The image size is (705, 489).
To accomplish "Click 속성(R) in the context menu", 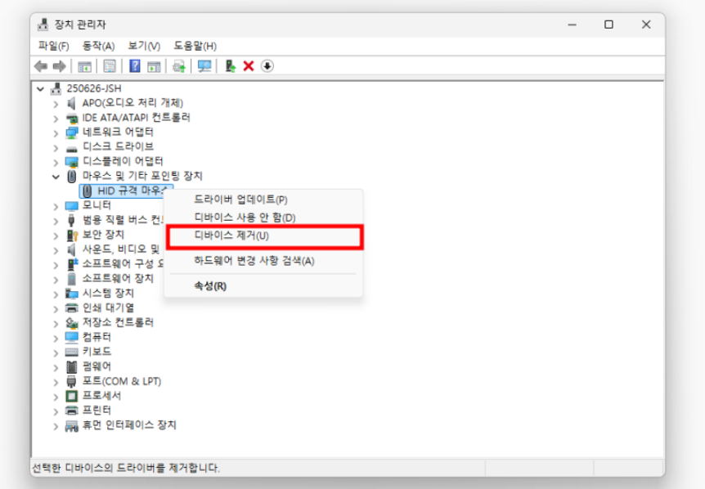I will [210, 286].
